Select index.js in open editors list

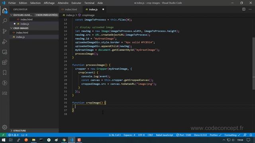(x=34, y=24)
